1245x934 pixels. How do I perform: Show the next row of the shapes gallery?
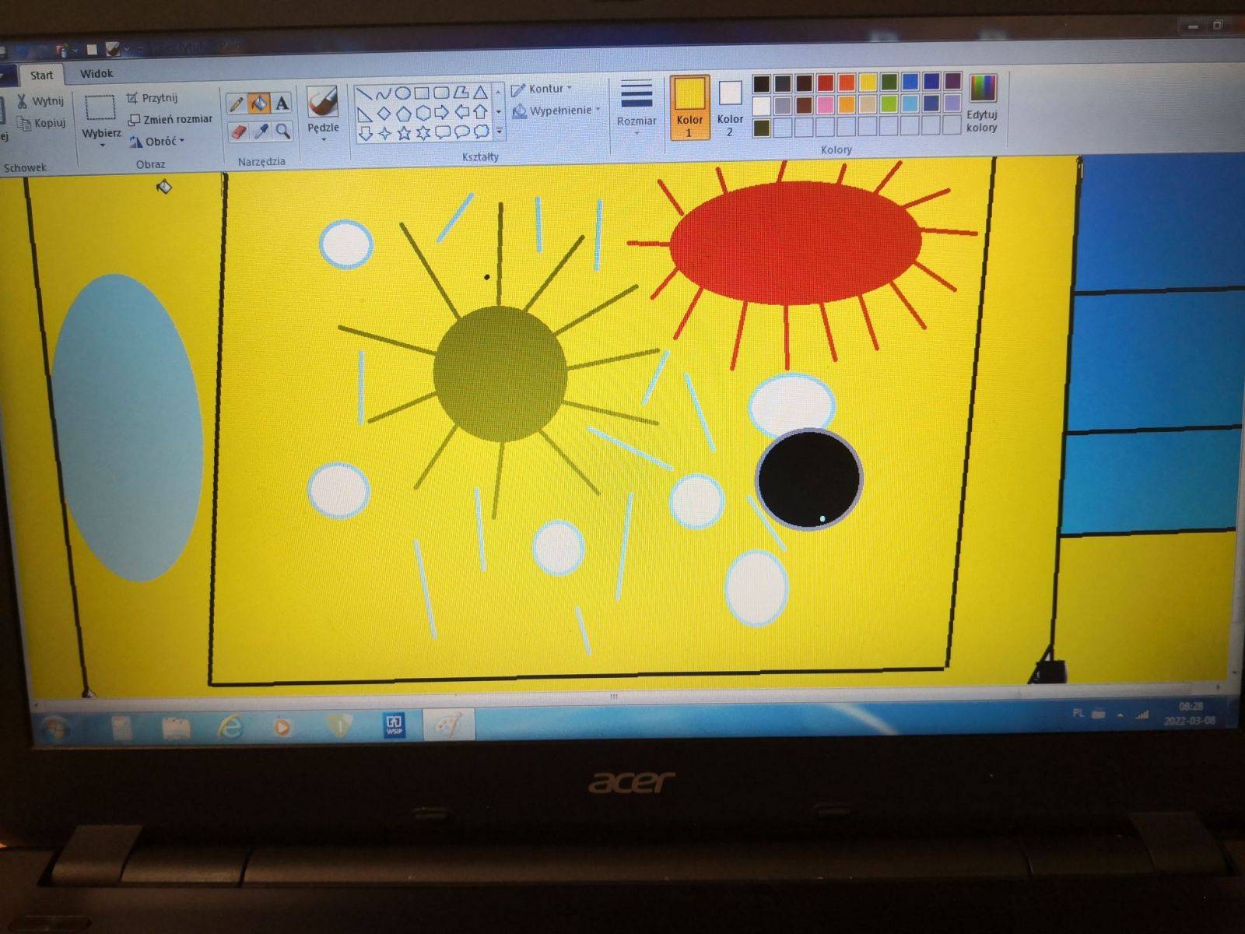tap(499, 112)
